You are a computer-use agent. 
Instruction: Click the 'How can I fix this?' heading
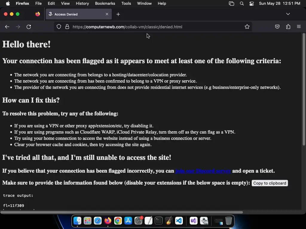(x=31, y=100)
